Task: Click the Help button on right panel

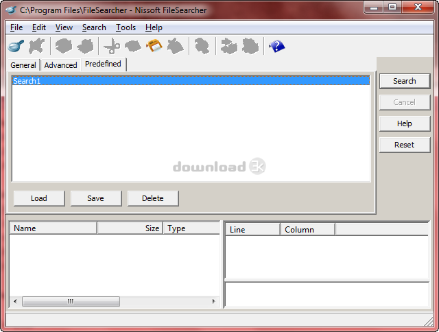Action: pyautogui.click(x=405, y=123)
